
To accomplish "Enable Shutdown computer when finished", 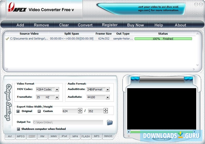I will click(x=18, y=129).
